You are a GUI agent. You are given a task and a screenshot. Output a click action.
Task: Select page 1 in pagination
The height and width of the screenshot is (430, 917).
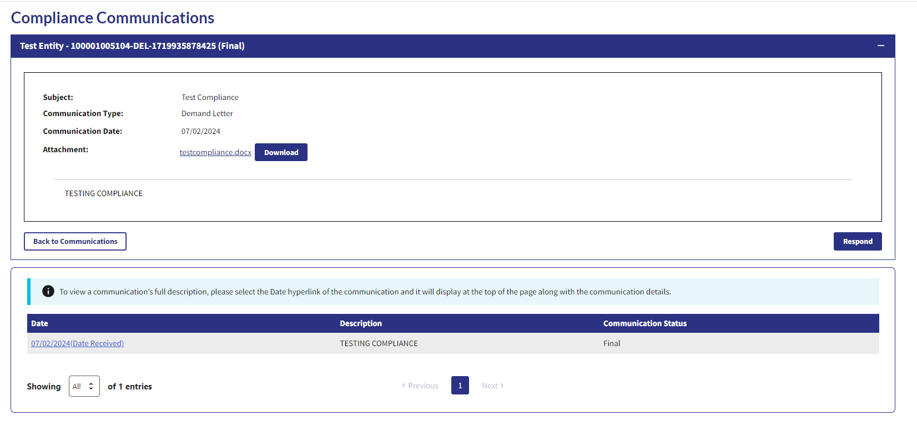(460, 386)
